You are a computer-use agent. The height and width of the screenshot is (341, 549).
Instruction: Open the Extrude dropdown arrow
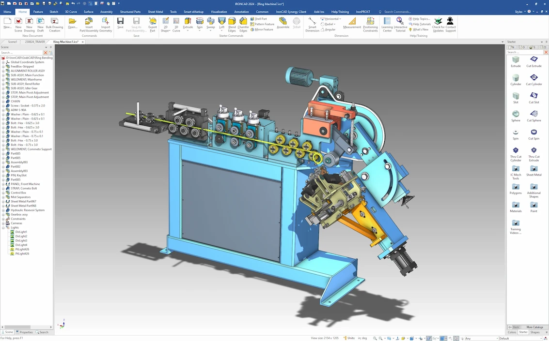click(x=188, y=31)
